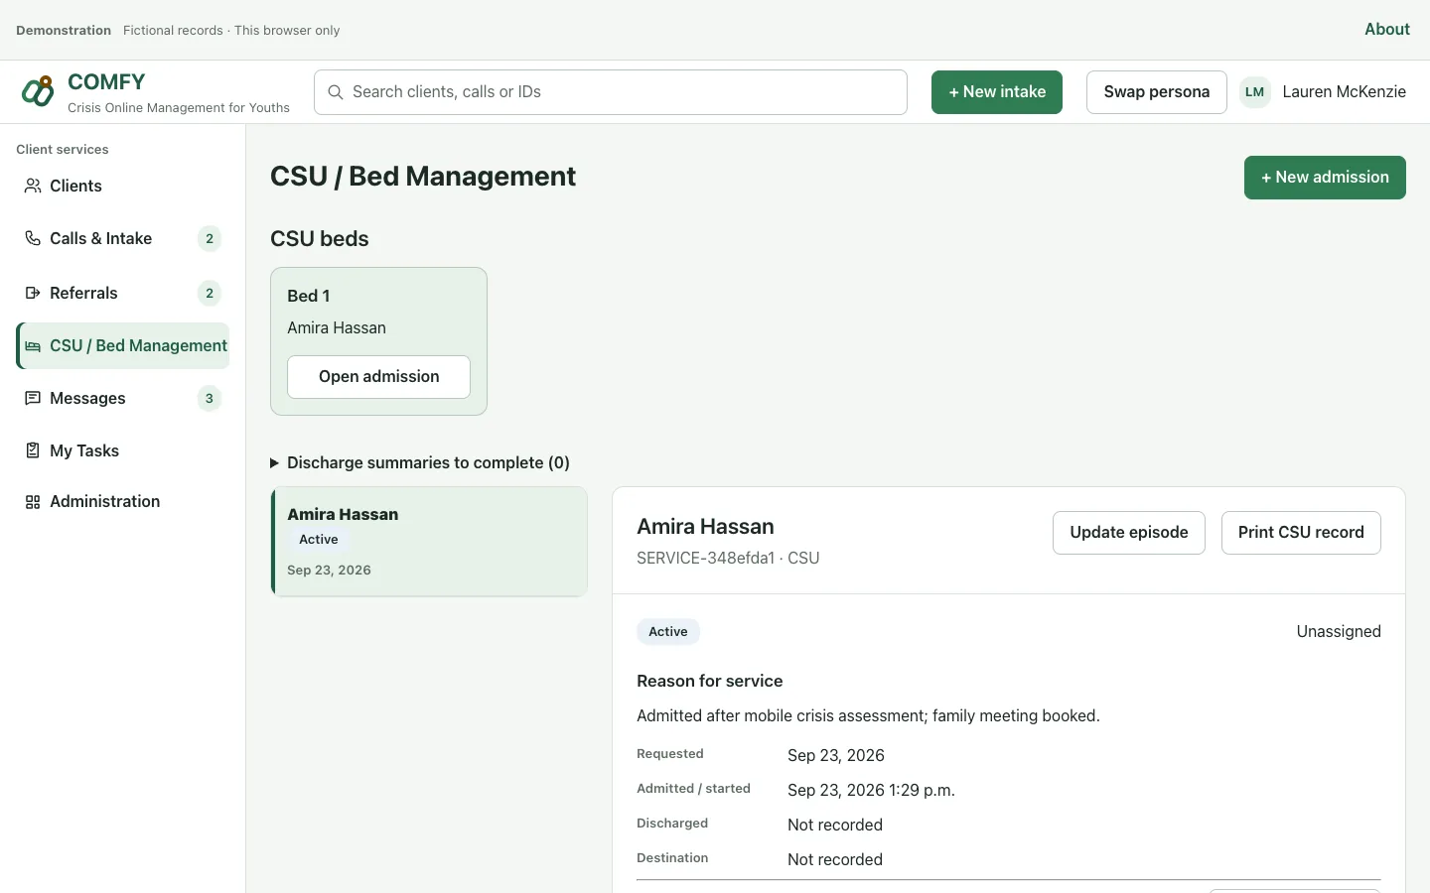The width and height of the screenshot is (1430, 893).
Task: Click the Reason for service heading
Action: point(709,682)
